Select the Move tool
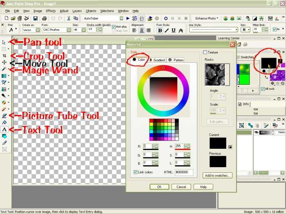 point(4,62)
